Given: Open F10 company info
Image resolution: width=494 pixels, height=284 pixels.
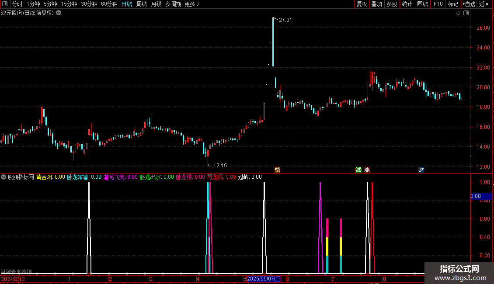Looking at the screenshot, I should (x=438, y=4).
